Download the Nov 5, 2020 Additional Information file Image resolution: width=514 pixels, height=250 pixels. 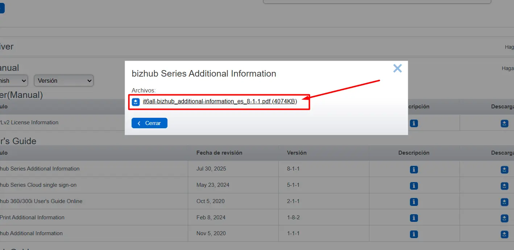[504, 234]
